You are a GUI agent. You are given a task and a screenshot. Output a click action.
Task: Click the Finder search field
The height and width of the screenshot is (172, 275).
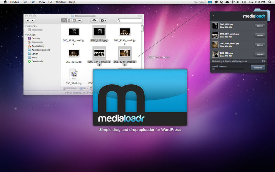pyautogui.click(x=130, y=21)
